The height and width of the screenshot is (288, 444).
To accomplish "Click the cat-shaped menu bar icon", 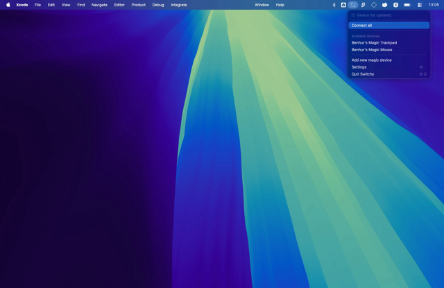I will click(384, 5).
